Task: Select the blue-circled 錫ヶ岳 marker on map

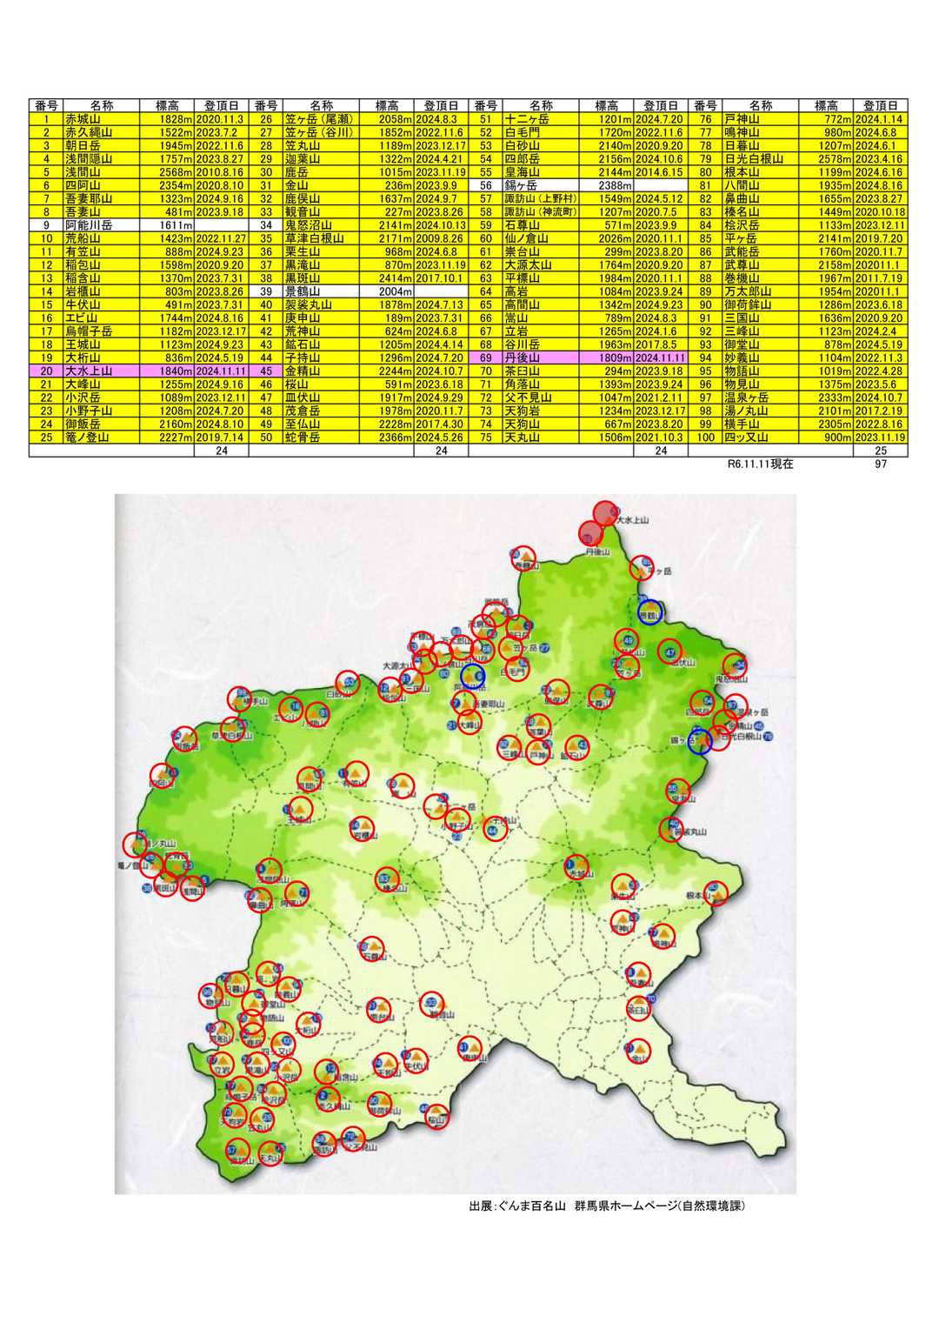Action: click(699, 741)
